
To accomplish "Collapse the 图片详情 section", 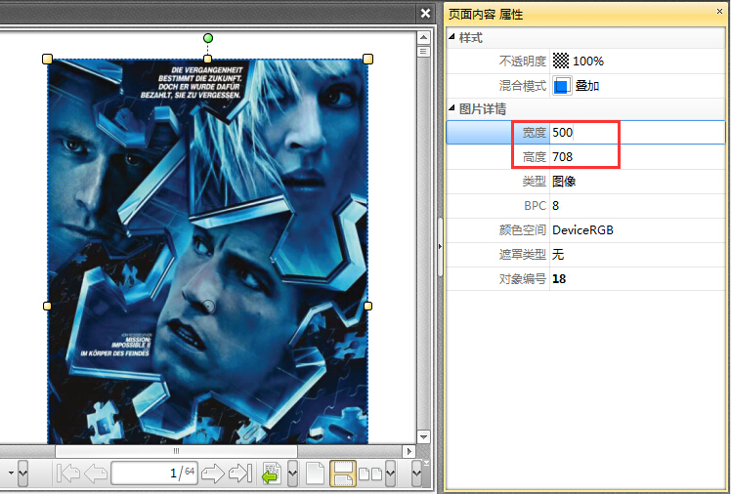I will pos(451,107).
